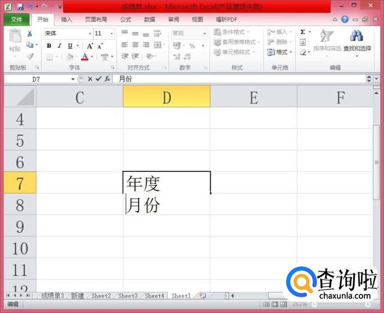Open Format as Table dropdown

(x=236, y=42)
